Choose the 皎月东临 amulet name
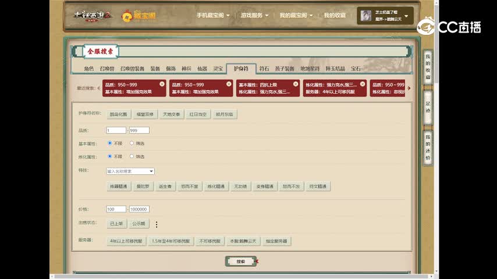The height and width of the screenshot is (279, 497). point(225,115)
